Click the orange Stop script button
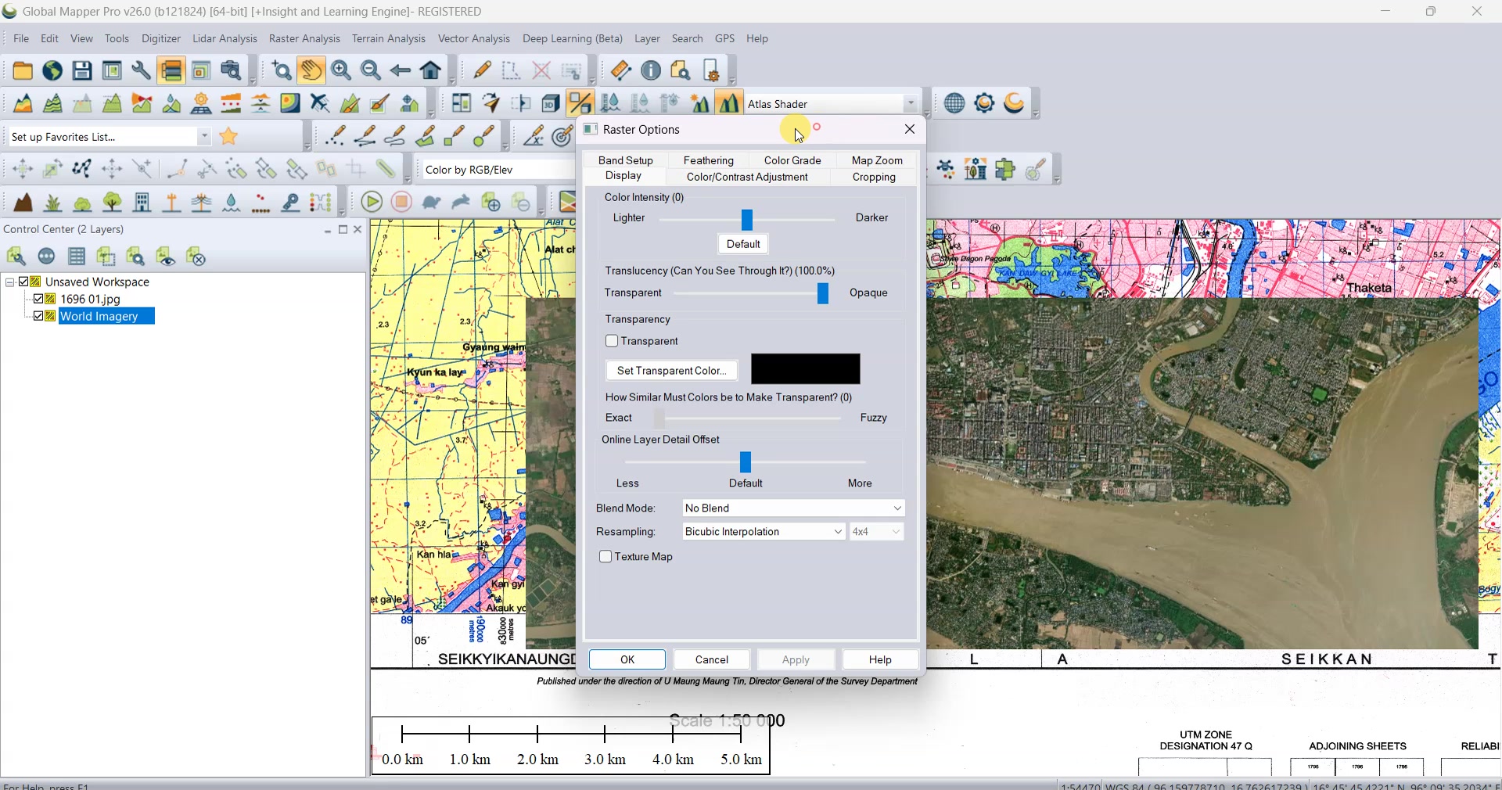Image resolution: width=1502 pixels, height=790 pixels. pos(402,203)
